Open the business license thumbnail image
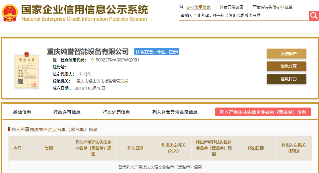This screenshot has height=173, width=319. point(27,71)
